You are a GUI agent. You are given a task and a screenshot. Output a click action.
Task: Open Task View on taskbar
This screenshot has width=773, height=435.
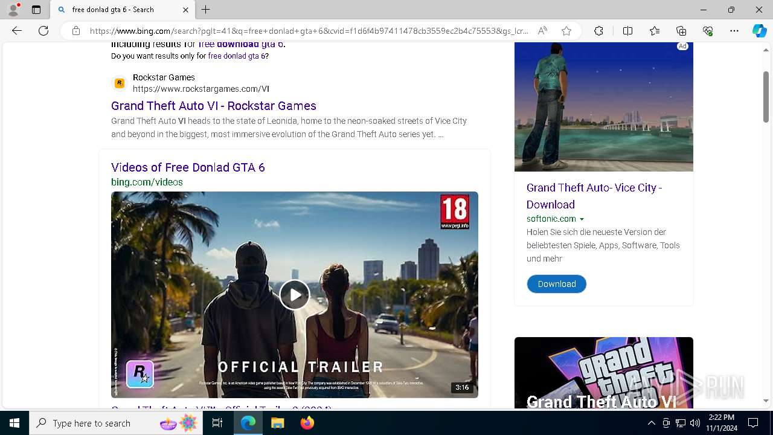[x=217, y=423]
